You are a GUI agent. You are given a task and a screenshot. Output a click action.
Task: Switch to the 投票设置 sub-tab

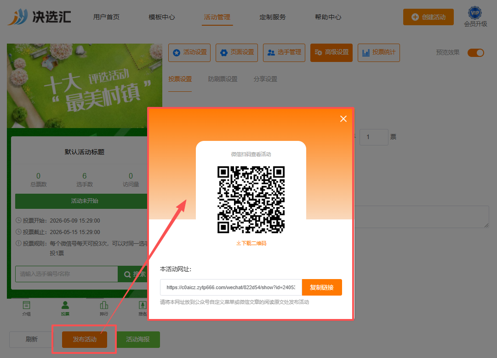tap(180, 79)
